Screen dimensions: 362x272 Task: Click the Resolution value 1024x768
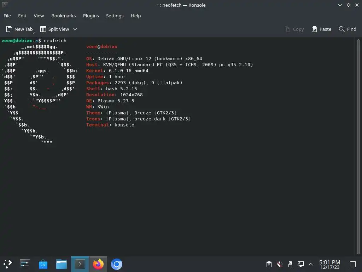click(132, 95)
